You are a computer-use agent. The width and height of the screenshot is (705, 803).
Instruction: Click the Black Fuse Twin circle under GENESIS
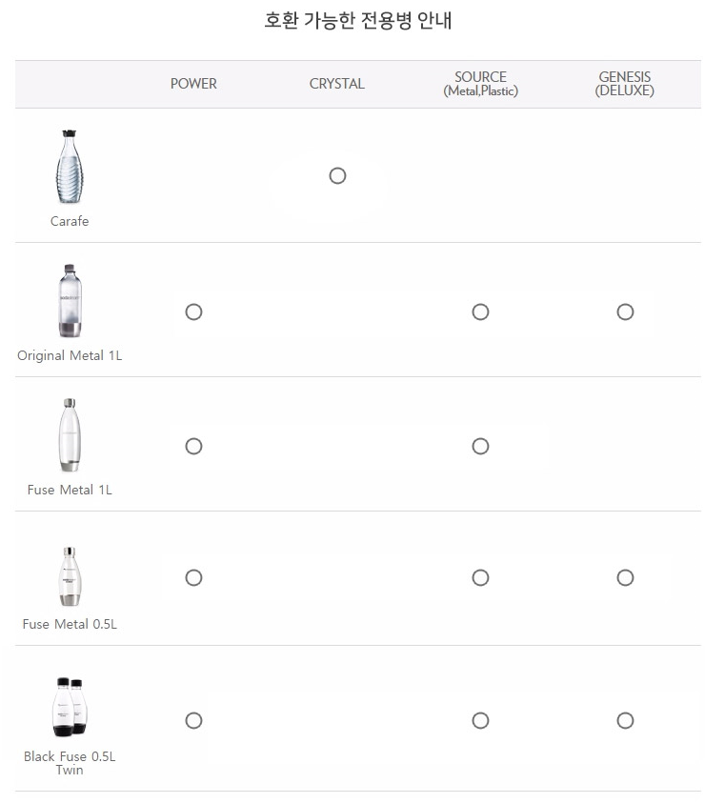[625, 721]
